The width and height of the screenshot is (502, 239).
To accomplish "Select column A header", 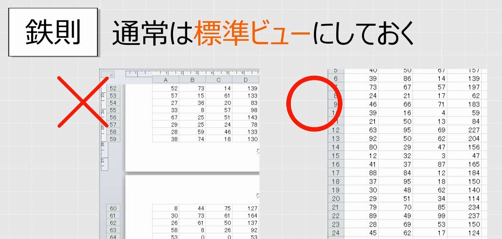I will [x=165, y=80].
